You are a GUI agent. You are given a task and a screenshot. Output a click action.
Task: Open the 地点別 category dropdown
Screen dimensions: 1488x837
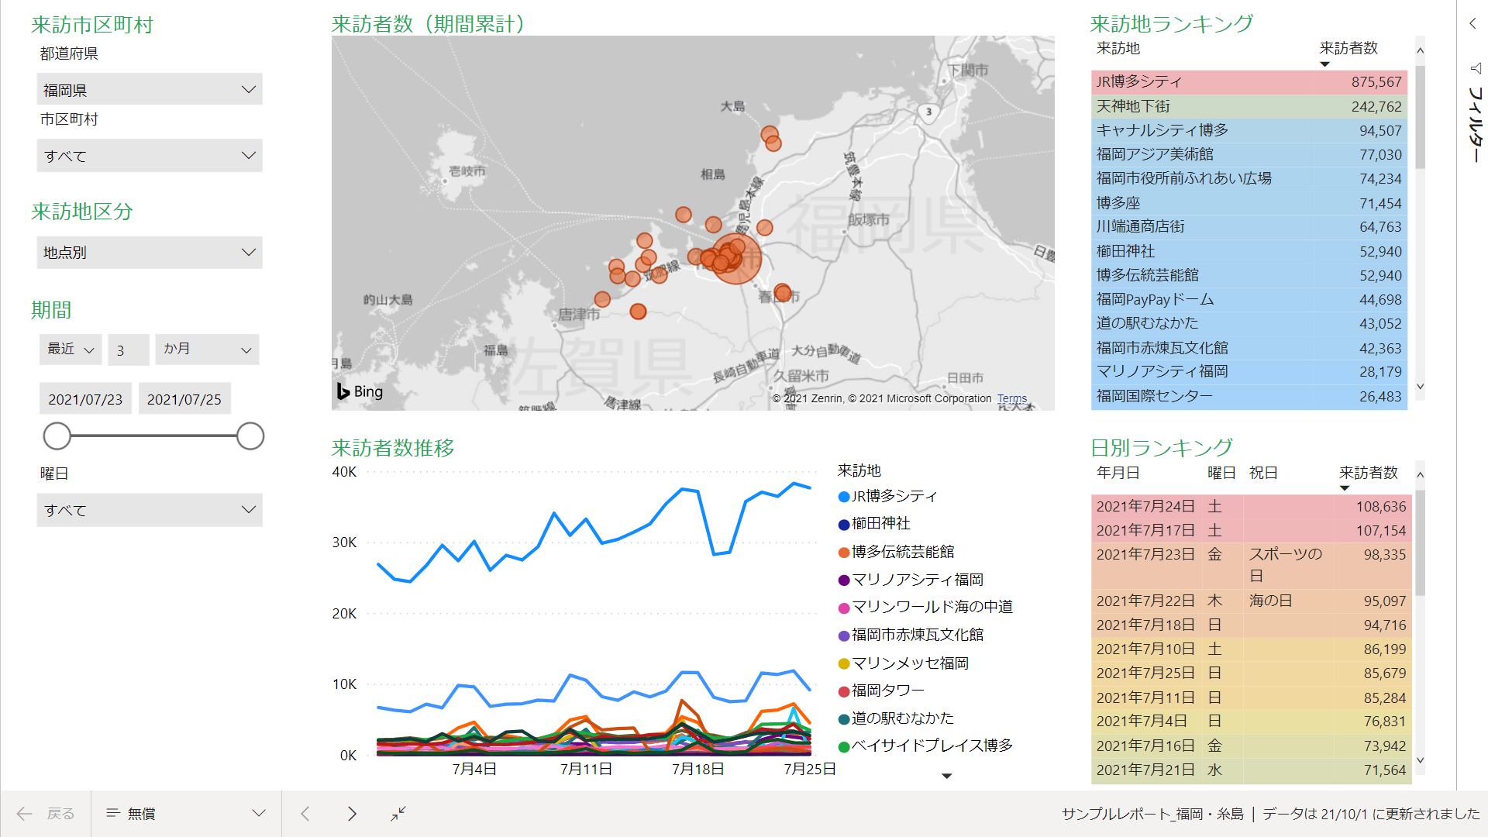(x=150, y=253)
